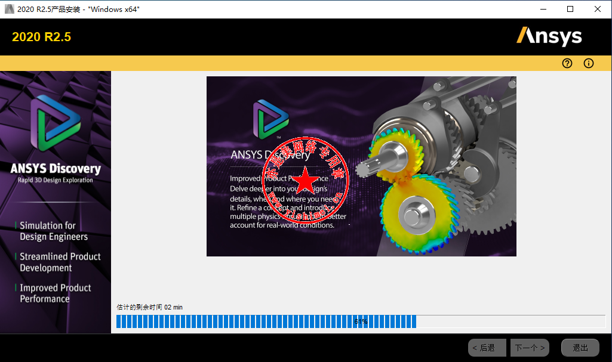
Task: Click the 2020 R2.5 version heading
Action: (x=41, y=37)
